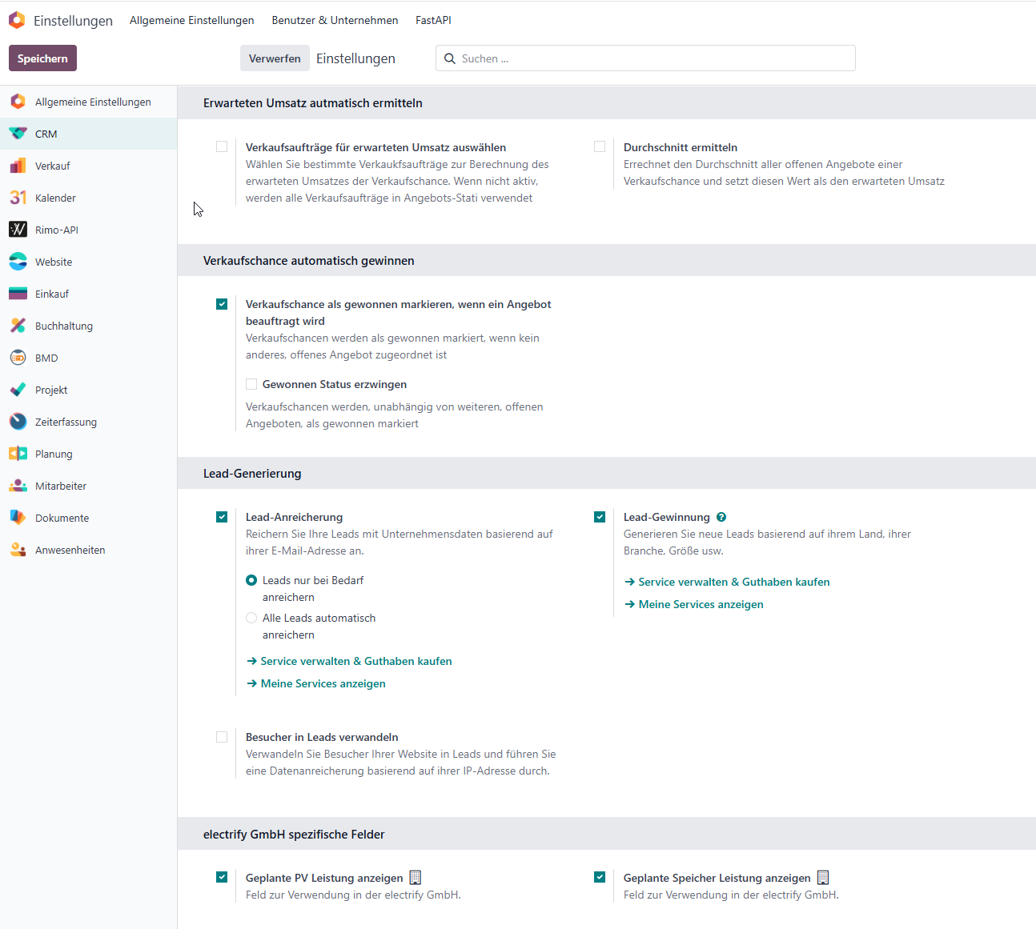Click the Lead-Gewinnung help question icon

(721, 517)
